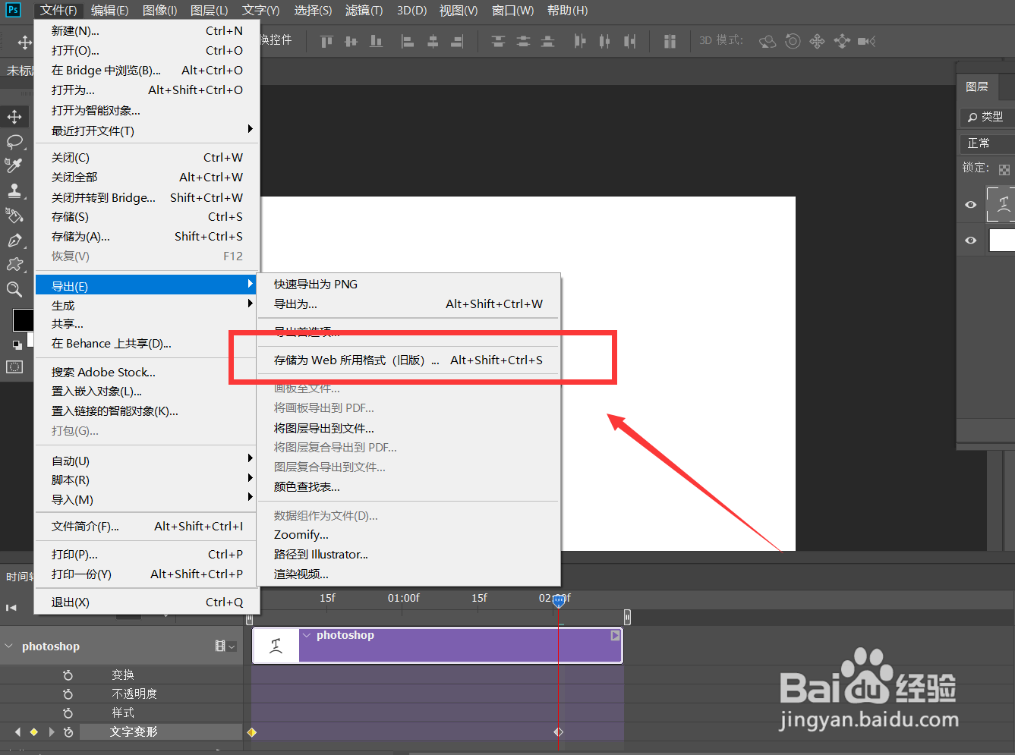Toggle stopwatch for 样式 property
This screenshot has width=1015, height=755.
(x=68, y=713)
